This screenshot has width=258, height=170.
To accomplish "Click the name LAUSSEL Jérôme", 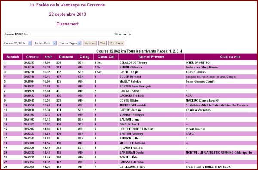I will 132,162.
